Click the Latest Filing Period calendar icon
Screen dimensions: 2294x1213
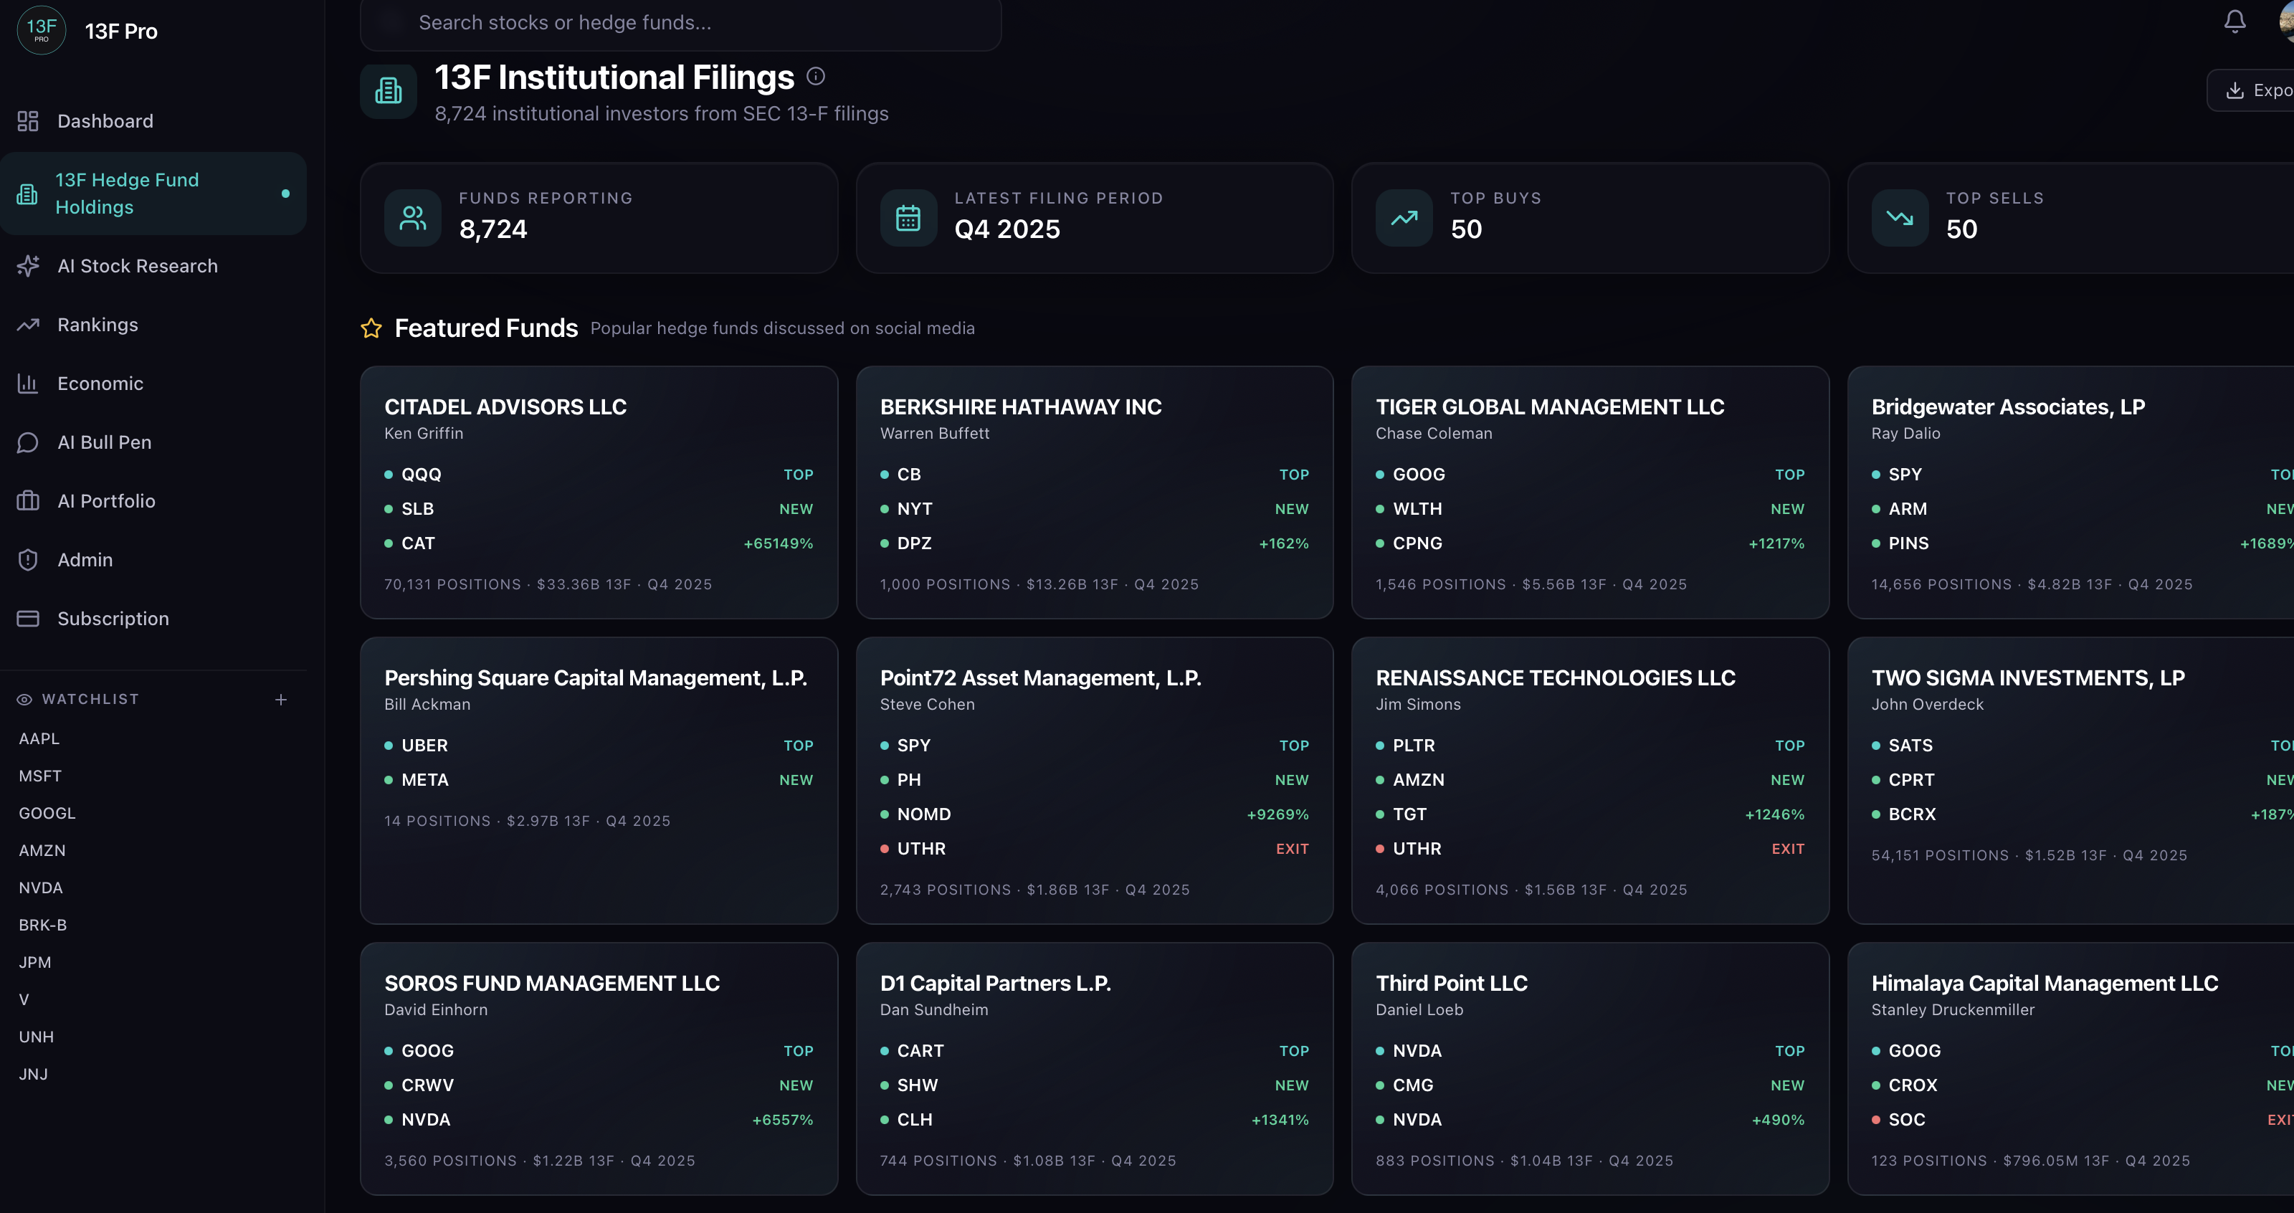908,218
